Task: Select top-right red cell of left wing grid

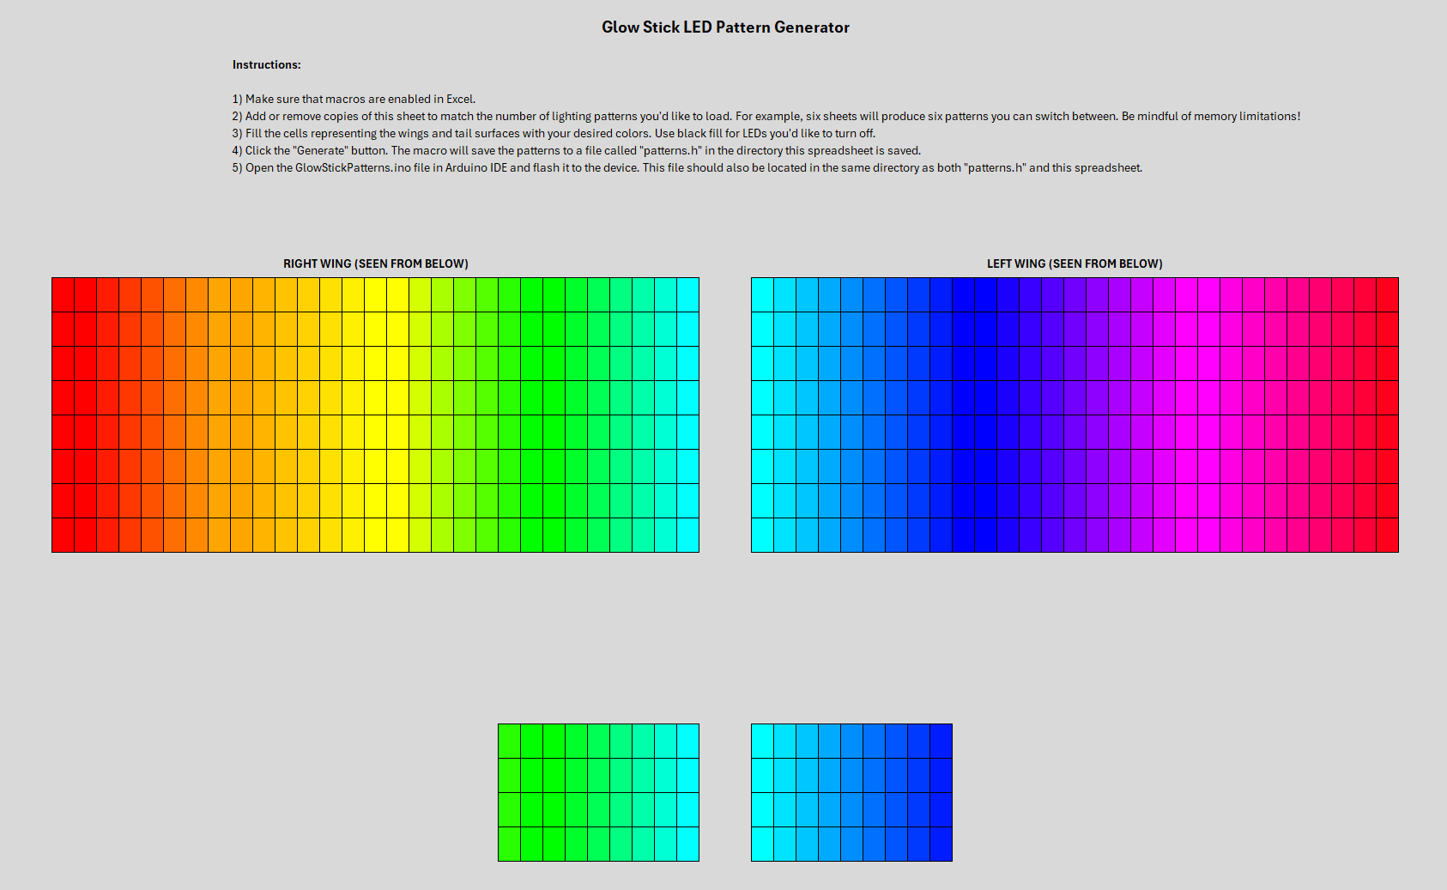Action: pyautogui.click(x=1388, y=295)
